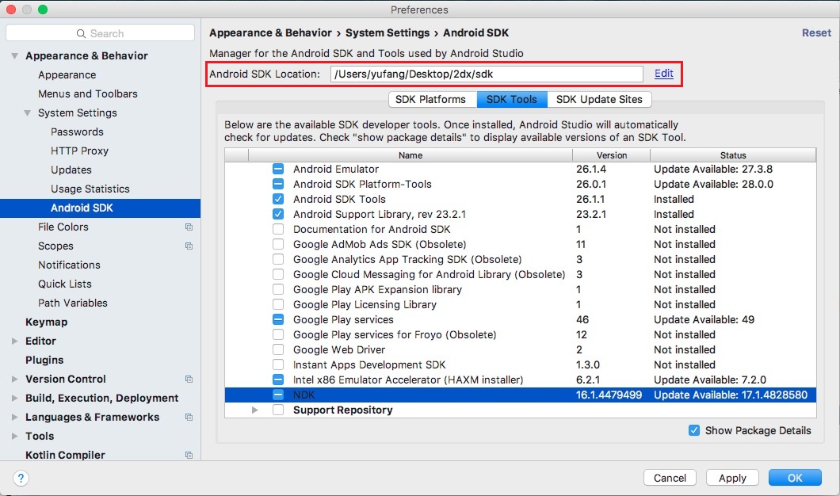Focus the preferences Search field
840x496 pixels.
point(100,33)
